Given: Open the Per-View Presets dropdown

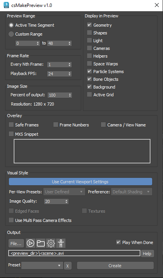Looking at the screenshot, I should click(x=64, y=192).
